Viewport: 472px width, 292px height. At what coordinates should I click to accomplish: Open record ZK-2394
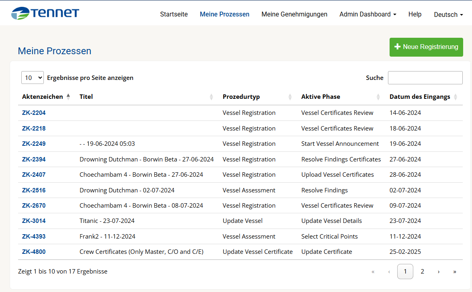34,159
